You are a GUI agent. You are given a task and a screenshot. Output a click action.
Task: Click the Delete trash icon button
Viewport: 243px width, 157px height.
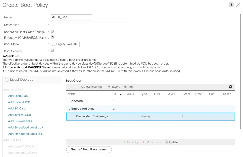click(x=172, y=142)
